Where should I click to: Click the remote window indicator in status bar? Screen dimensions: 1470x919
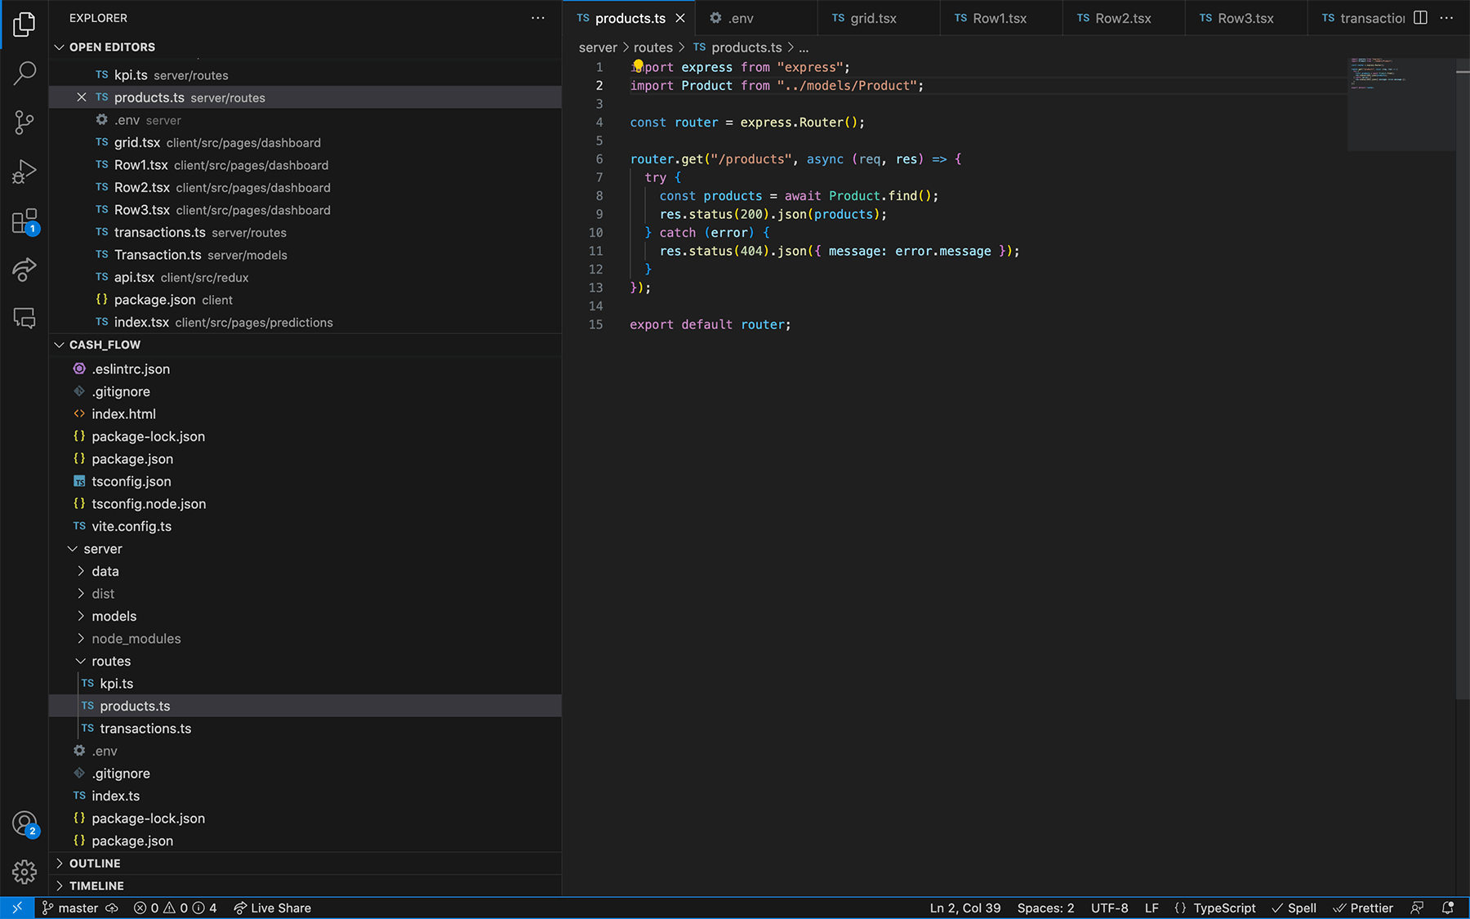(17, 908)
